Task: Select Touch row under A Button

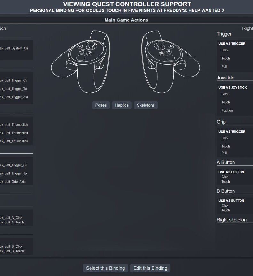Action: click(x=225, y=182)
